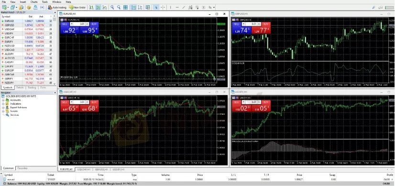The image size is (395, 186).
Task: Toggle chart shift from right border
Action: (x=140, y=8)
